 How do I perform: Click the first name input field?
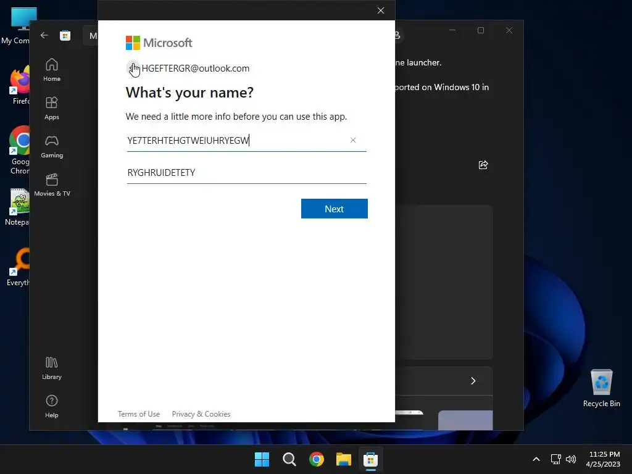tap(246, 141)
